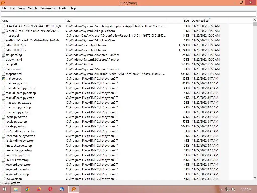
Task: Click the Everything app icon in title bar
Action: pos(3,3)
